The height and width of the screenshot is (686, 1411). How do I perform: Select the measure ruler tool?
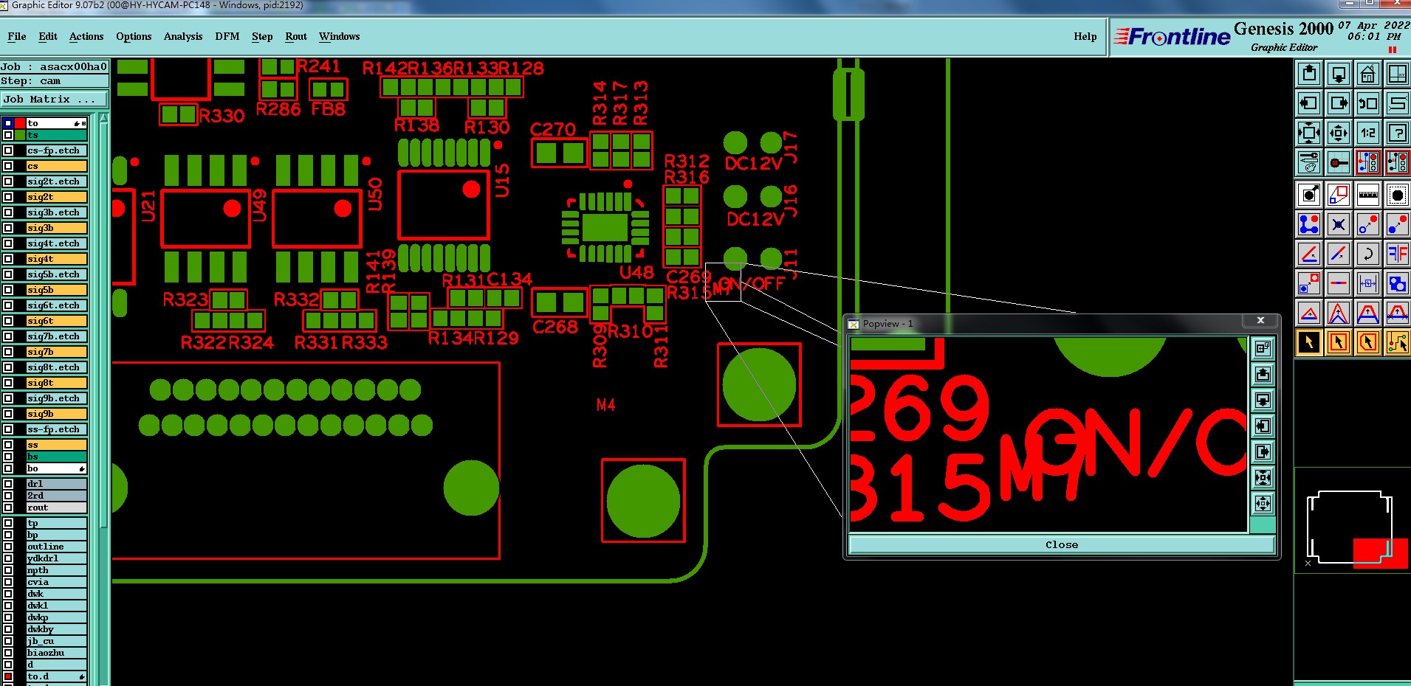coord(1367,195)
